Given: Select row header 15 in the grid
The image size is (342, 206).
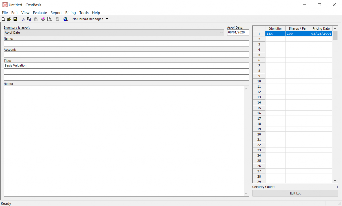Looking at the screenshot, I should pos(259,108).
